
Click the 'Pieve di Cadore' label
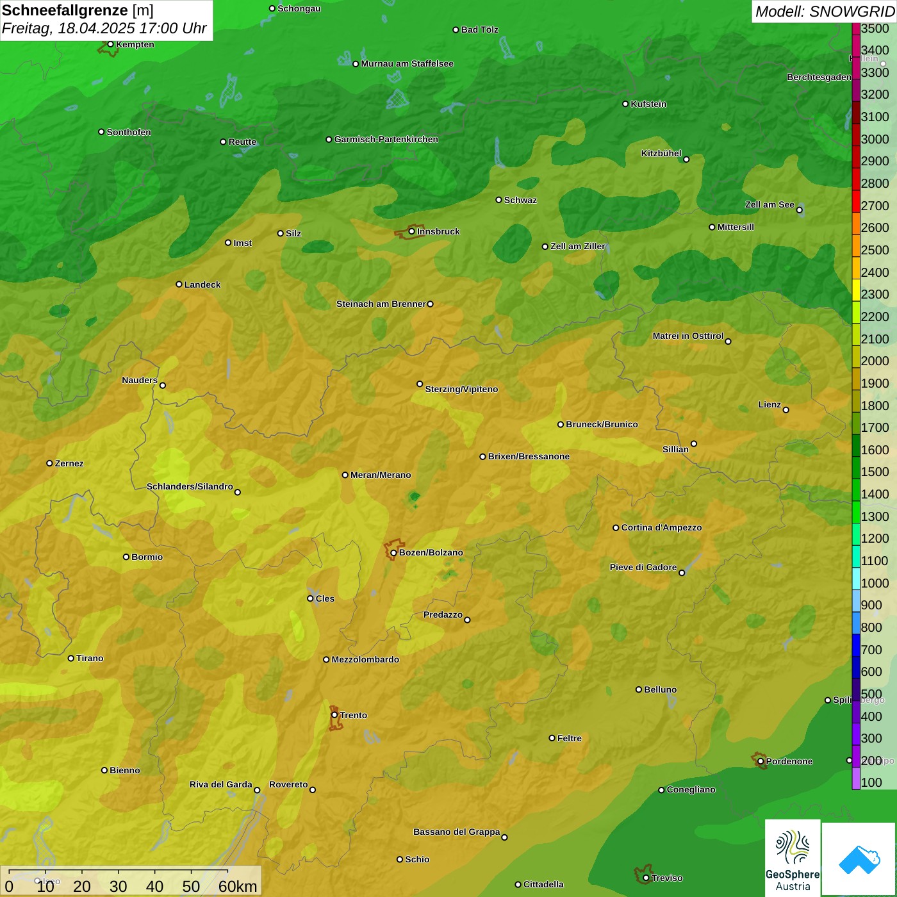[643, 567]
